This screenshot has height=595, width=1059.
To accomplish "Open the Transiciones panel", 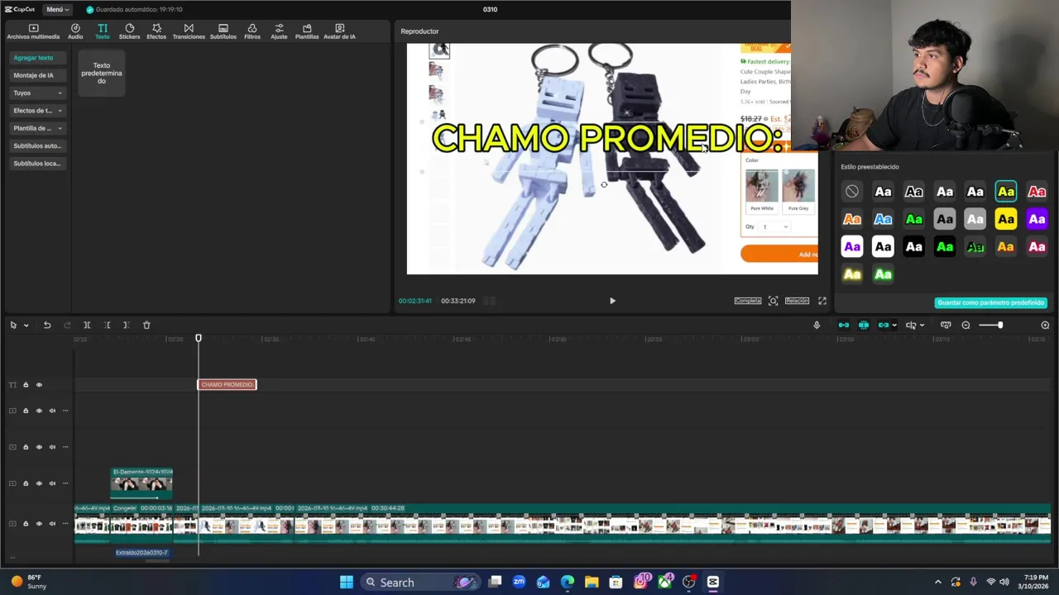I will (x=189, y=31).
